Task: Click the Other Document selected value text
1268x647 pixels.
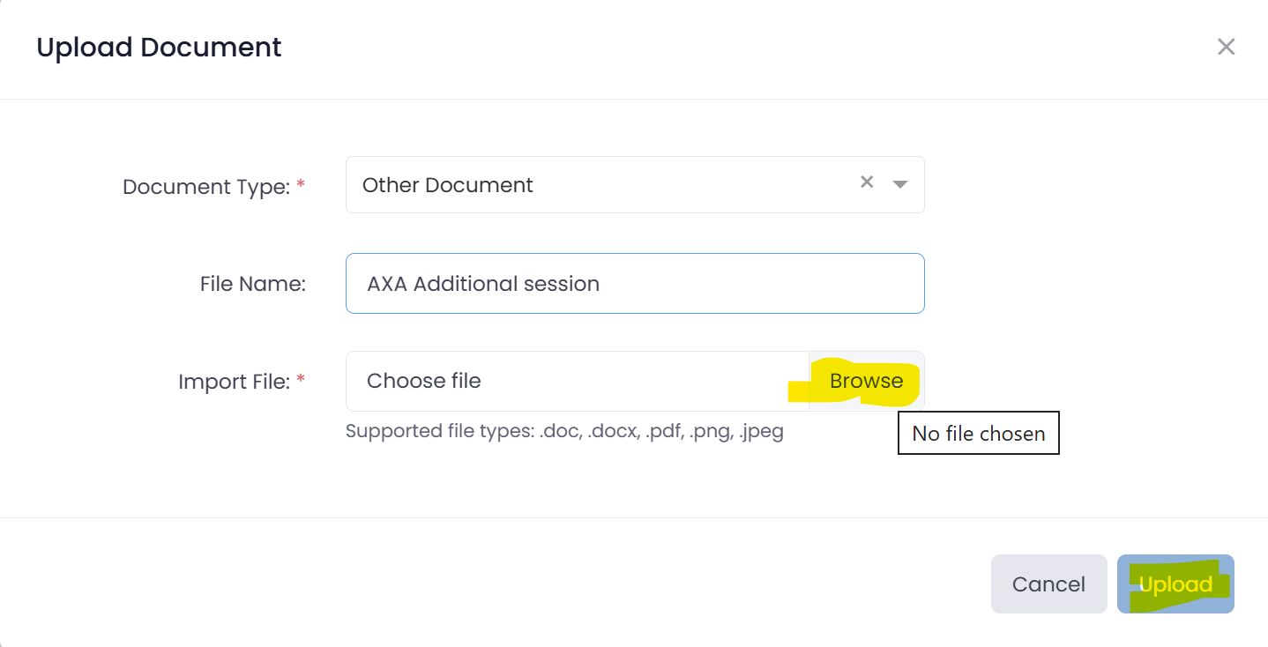Action: point(448,185)
